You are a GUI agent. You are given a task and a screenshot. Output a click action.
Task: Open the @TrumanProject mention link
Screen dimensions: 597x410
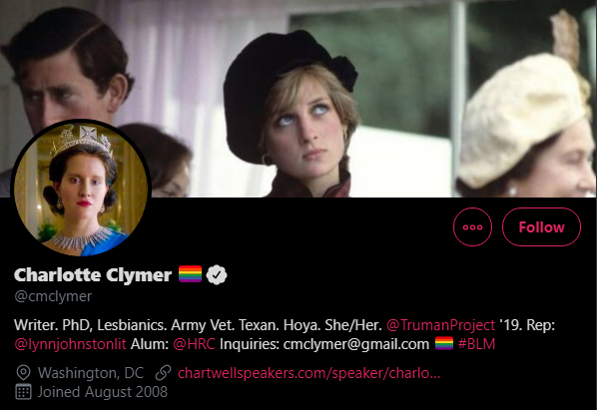[440, 325]
